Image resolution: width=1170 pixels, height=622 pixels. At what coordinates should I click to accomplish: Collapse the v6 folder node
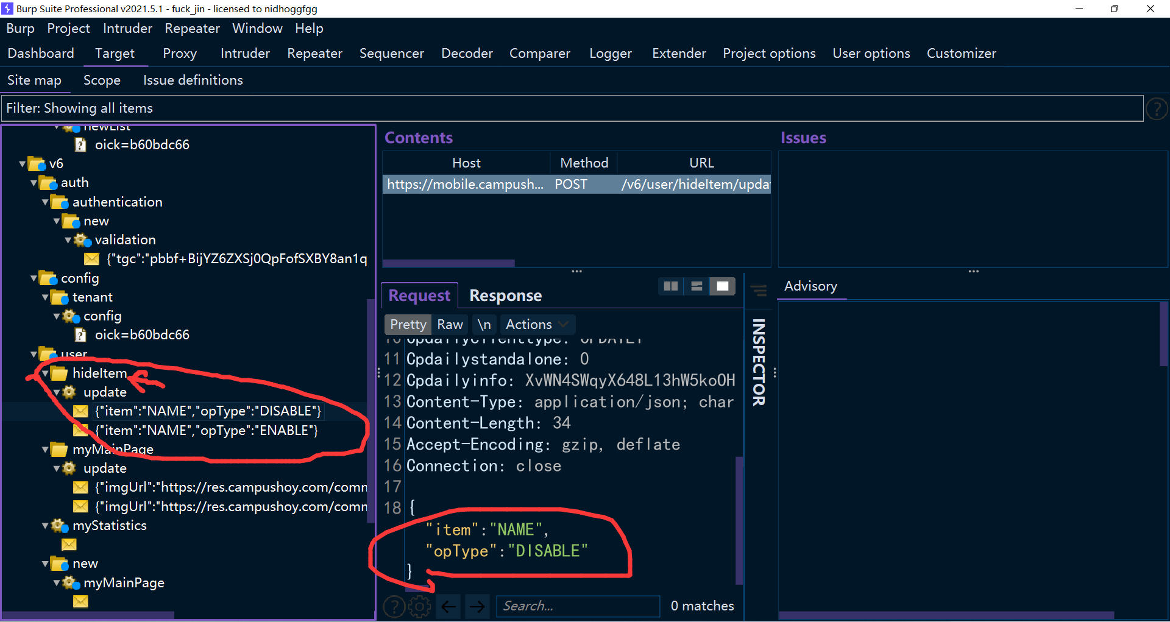click(23, 164)
